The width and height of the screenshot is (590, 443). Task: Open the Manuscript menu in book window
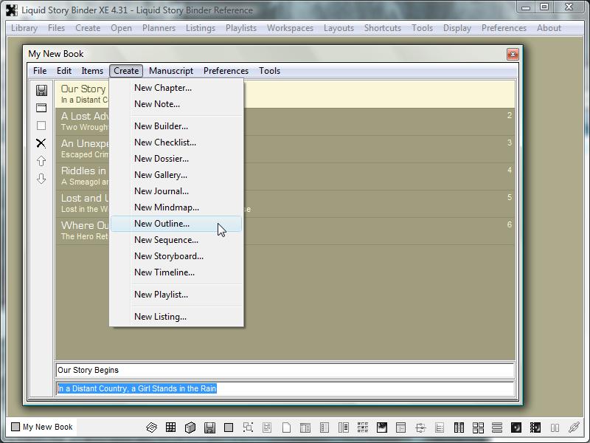[170, 71]
